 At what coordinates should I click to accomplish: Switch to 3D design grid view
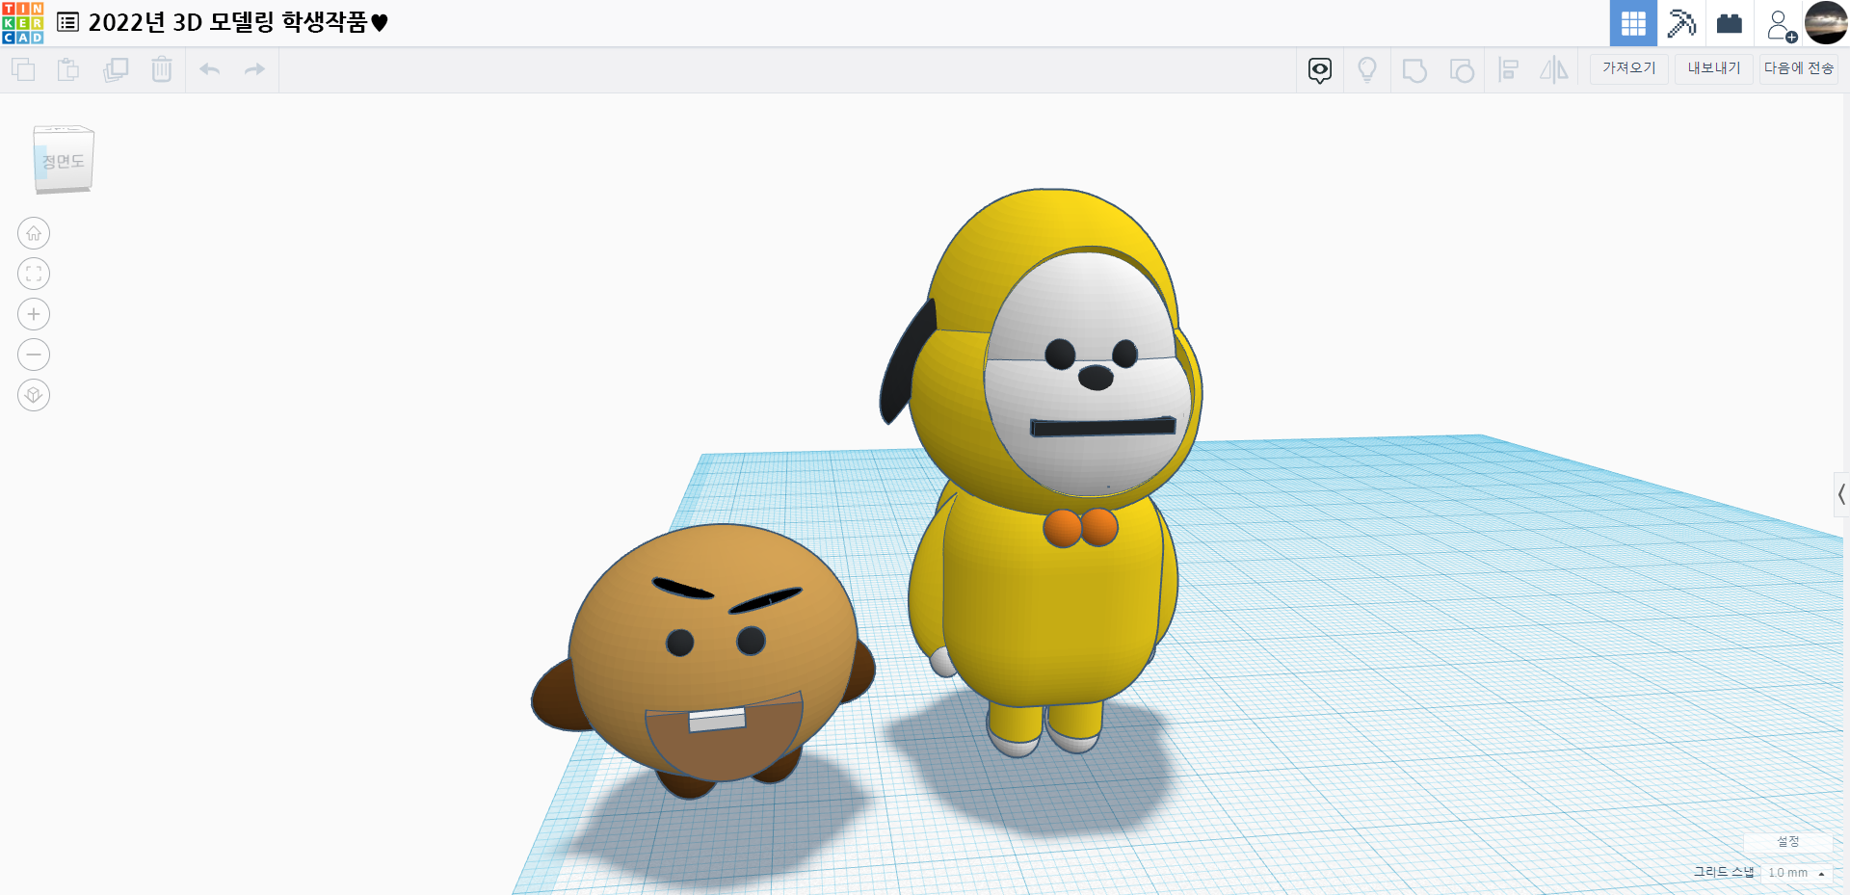pos(1633,23)
